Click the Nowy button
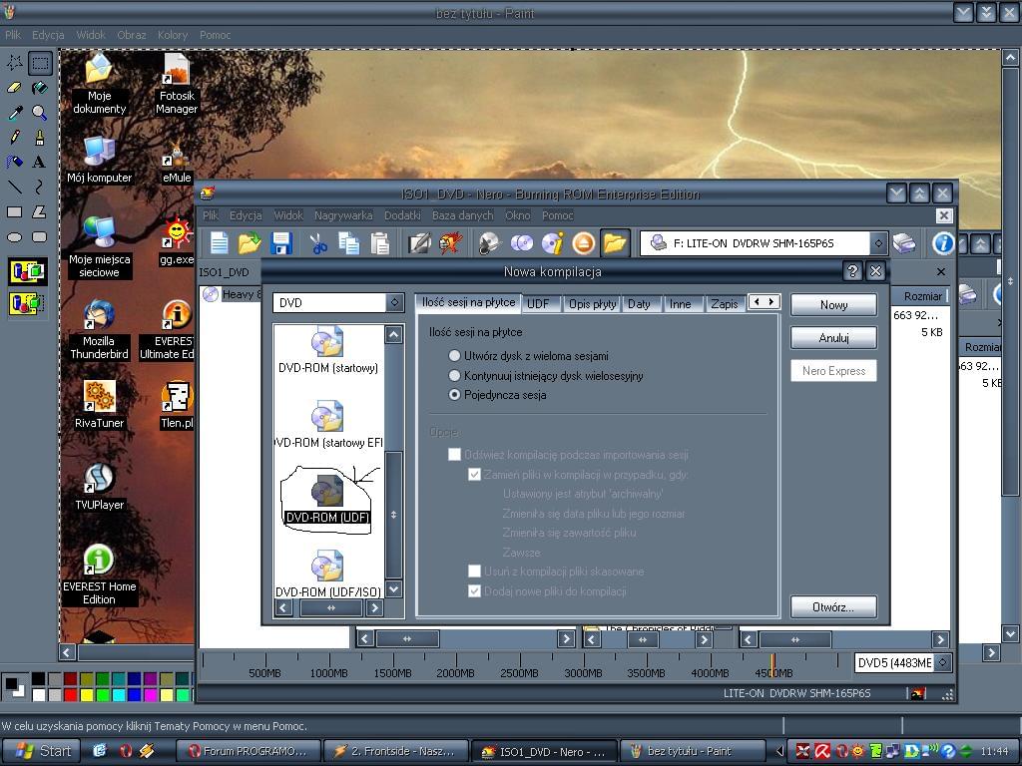 (833, 304)
